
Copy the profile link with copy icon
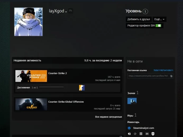click(171, 76)
